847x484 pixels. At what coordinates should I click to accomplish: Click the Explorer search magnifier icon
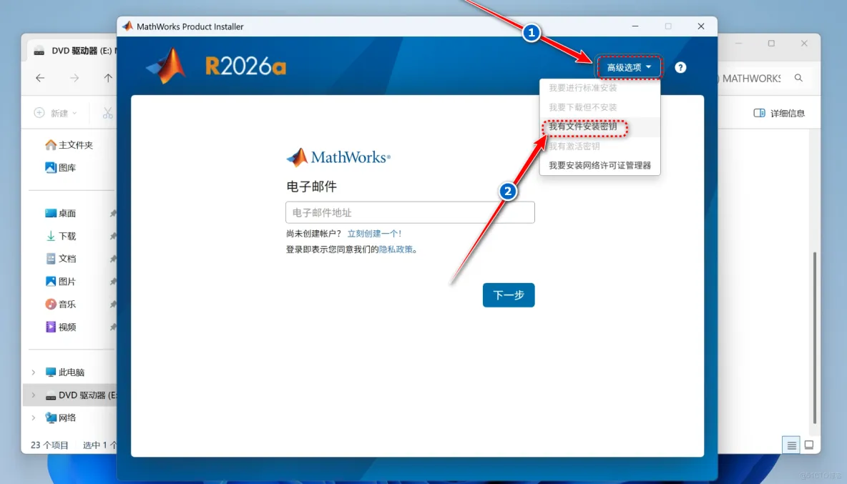coord(798,78)
